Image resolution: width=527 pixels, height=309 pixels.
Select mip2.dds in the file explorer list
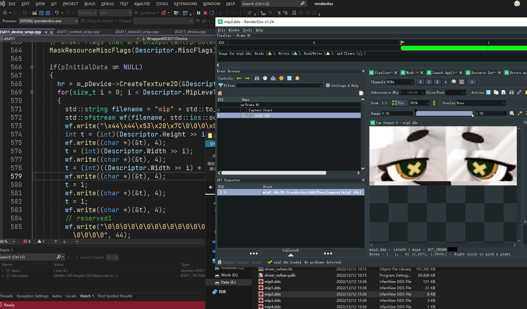tap(273, 294)
